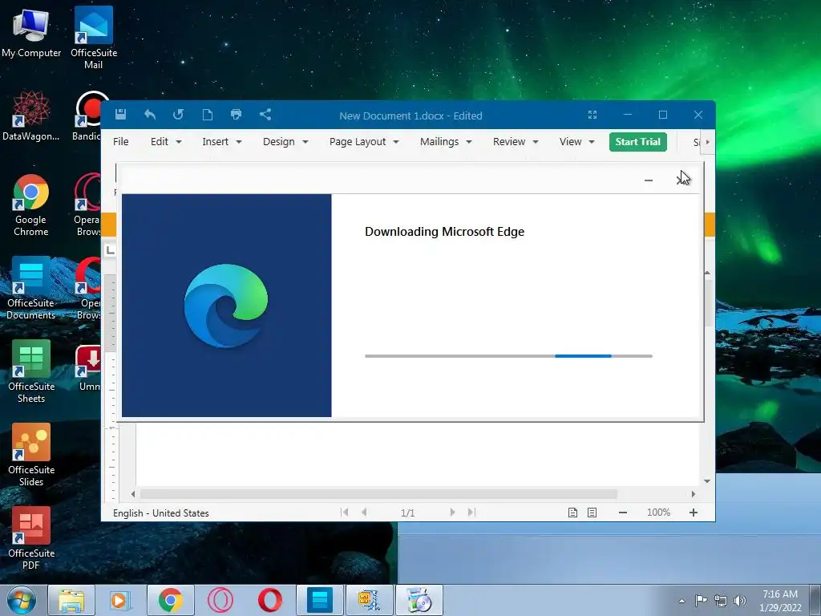821x616 pixels.
Task: Open the Design menu
Action: pyautogui.click(x=285, y=141)
